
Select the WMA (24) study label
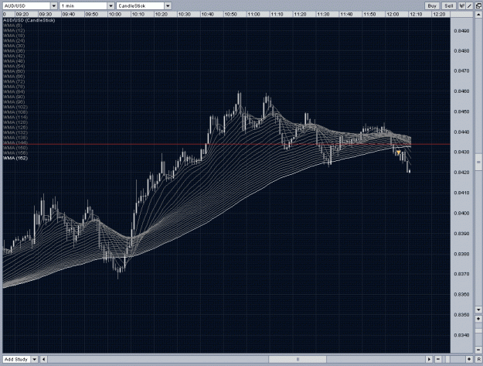coord(14,41)
